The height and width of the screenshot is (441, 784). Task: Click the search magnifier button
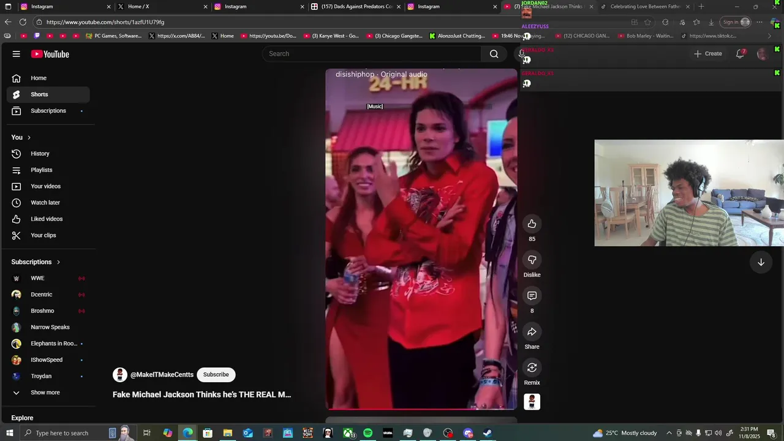[x=494, y=54]
